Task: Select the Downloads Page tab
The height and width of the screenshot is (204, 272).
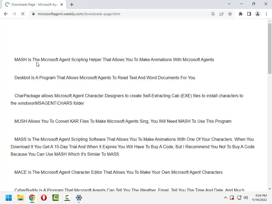Action: [34, 5]
